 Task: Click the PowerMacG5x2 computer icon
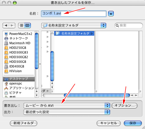pos(6,34)
